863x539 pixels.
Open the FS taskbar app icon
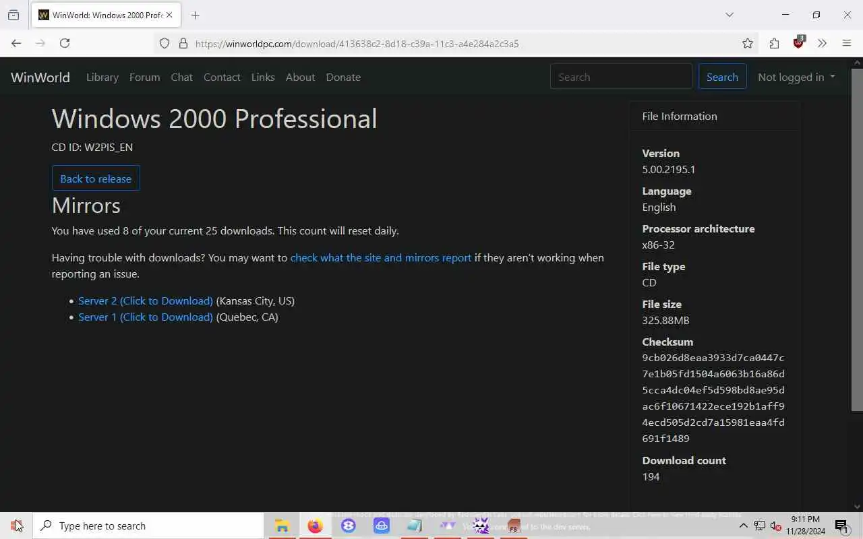click(514, 526)
